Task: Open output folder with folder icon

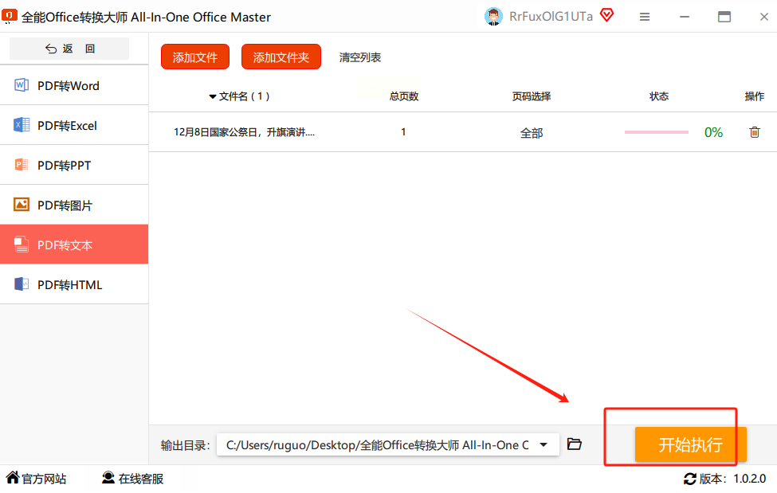Action: 574,444
